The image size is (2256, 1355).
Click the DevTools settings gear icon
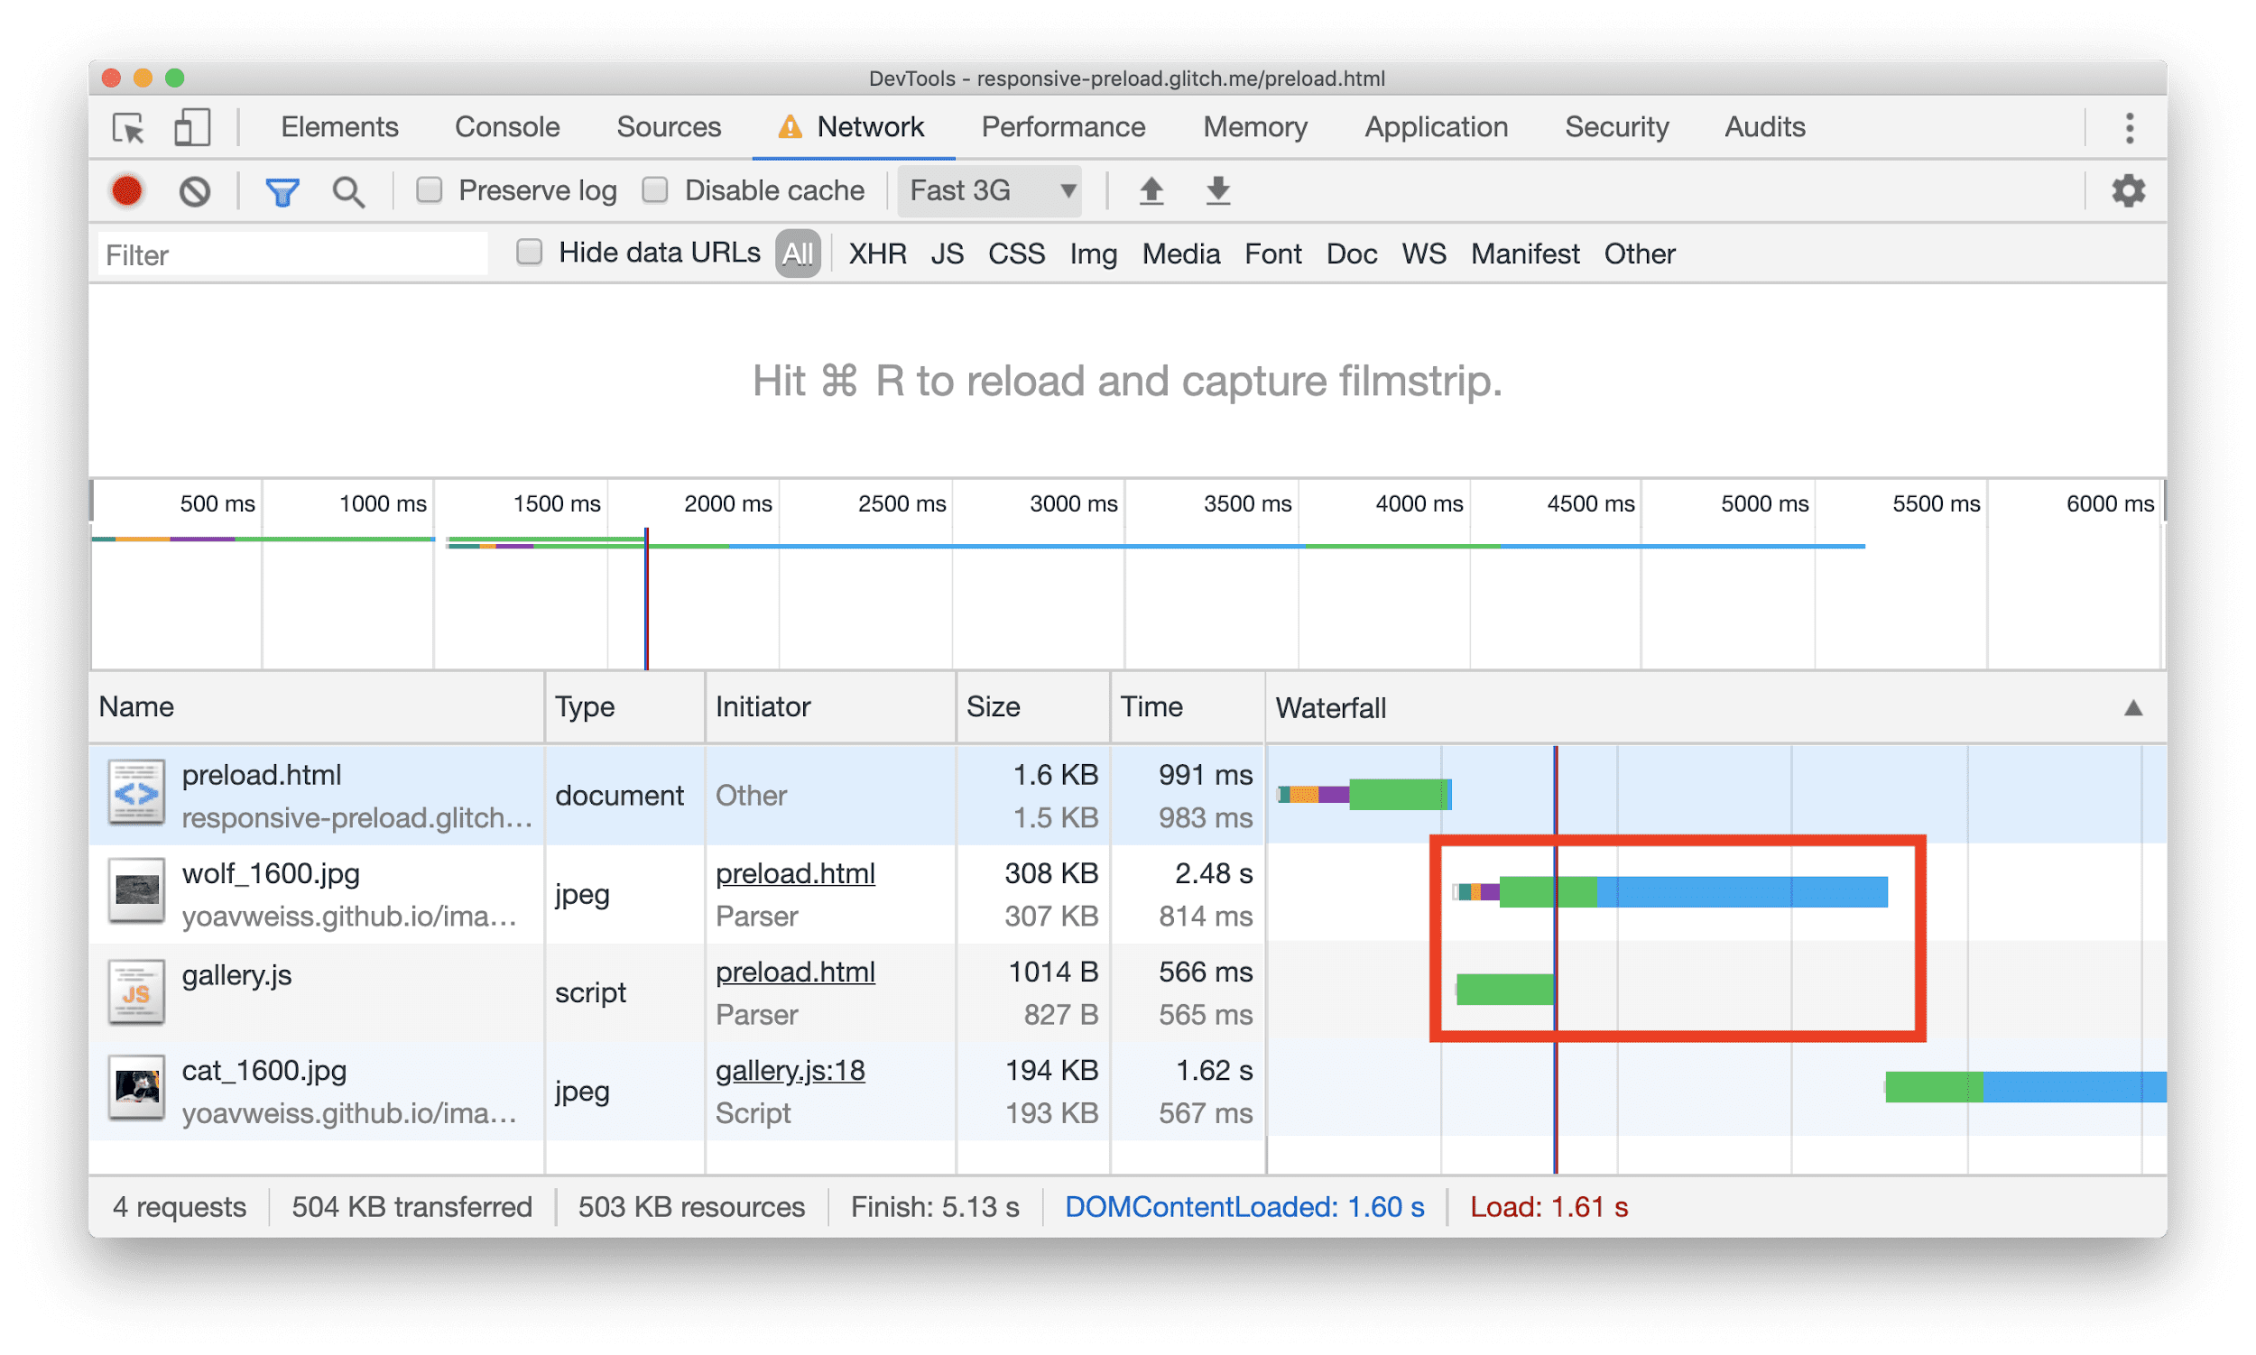pos(2131,190)
